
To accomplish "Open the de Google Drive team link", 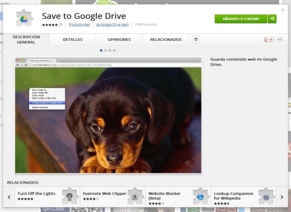I will click(112, 24).
